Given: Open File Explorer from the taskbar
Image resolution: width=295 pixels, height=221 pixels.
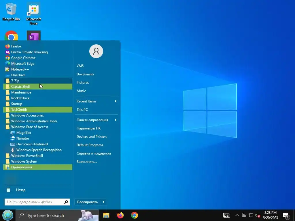Looking at the screenshot, I should click(106, 215).
